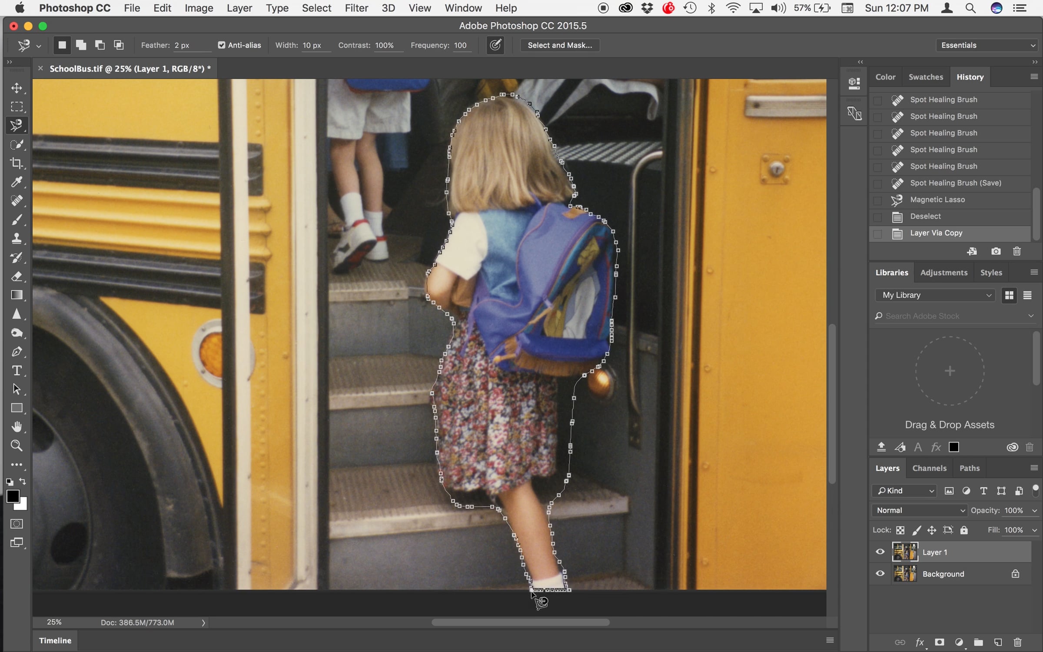Open the Filter menu

pos(356,8)
